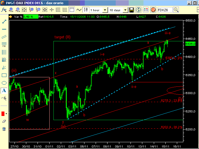Click the C:6436 close price
The image size is (199, 149).
(161, 17)
